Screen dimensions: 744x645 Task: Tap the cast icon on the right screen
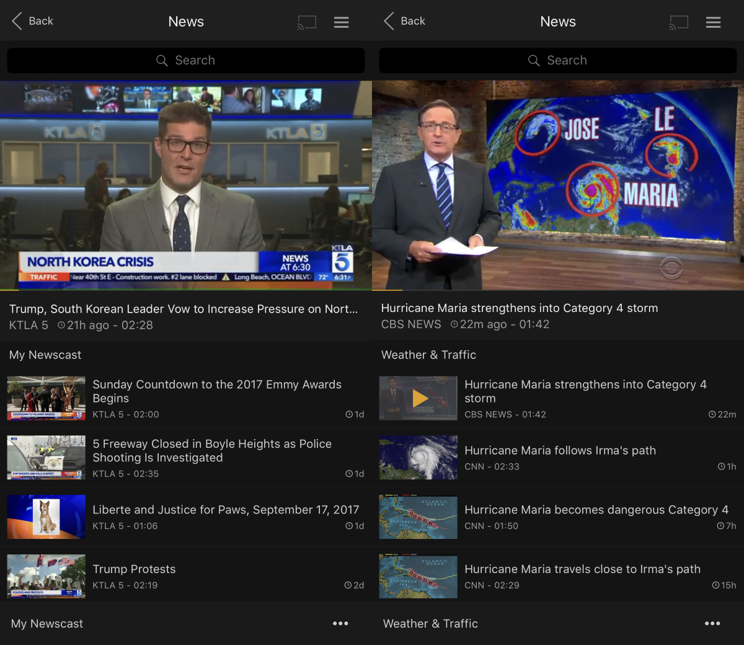pyautogui.click(x=679, y=22)
